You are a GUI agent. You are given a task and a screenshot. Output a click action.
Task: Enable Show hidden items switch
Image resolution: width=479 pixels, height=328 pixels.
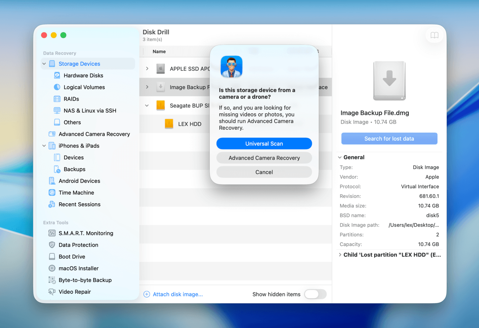click(315, 294)
